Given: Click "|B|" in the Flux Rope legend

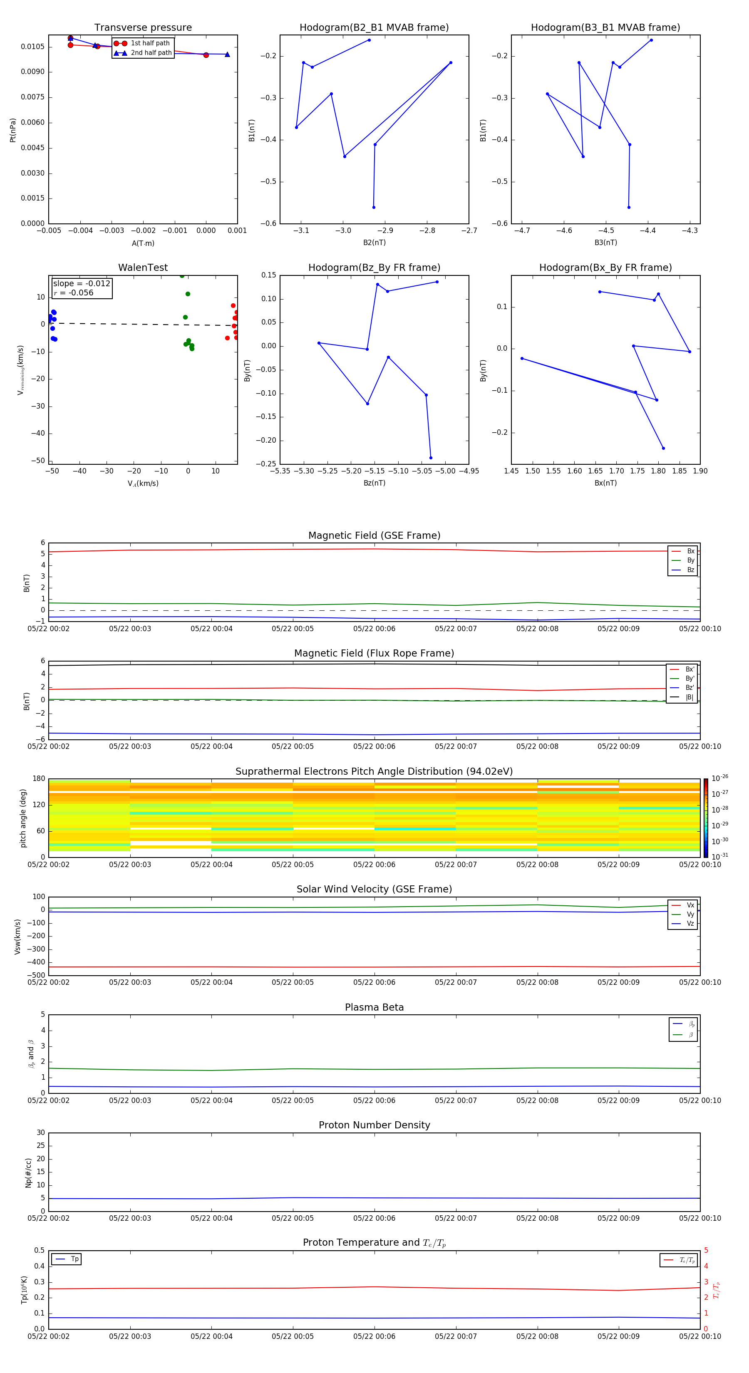Looking at the screenshot, I should coord(682,697).
